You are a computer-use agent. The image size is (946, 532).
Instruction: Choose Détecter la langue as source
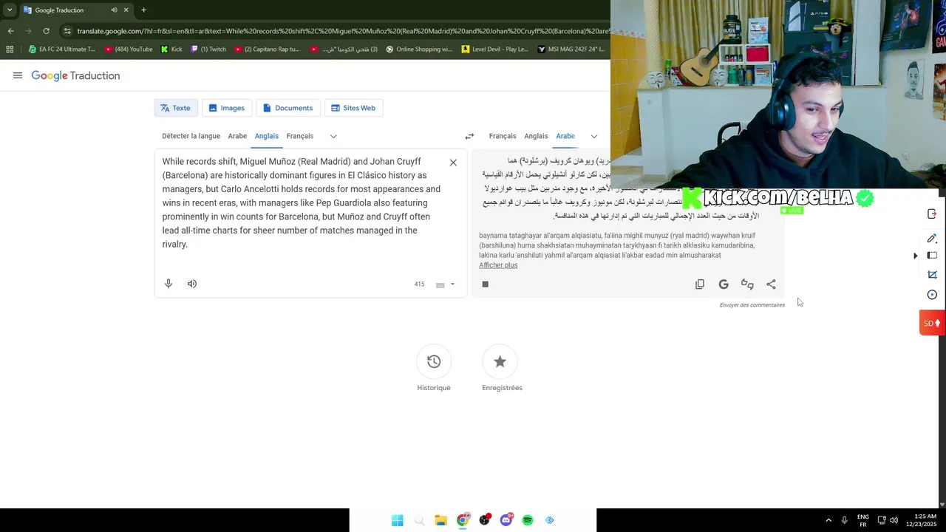point(191,136)
